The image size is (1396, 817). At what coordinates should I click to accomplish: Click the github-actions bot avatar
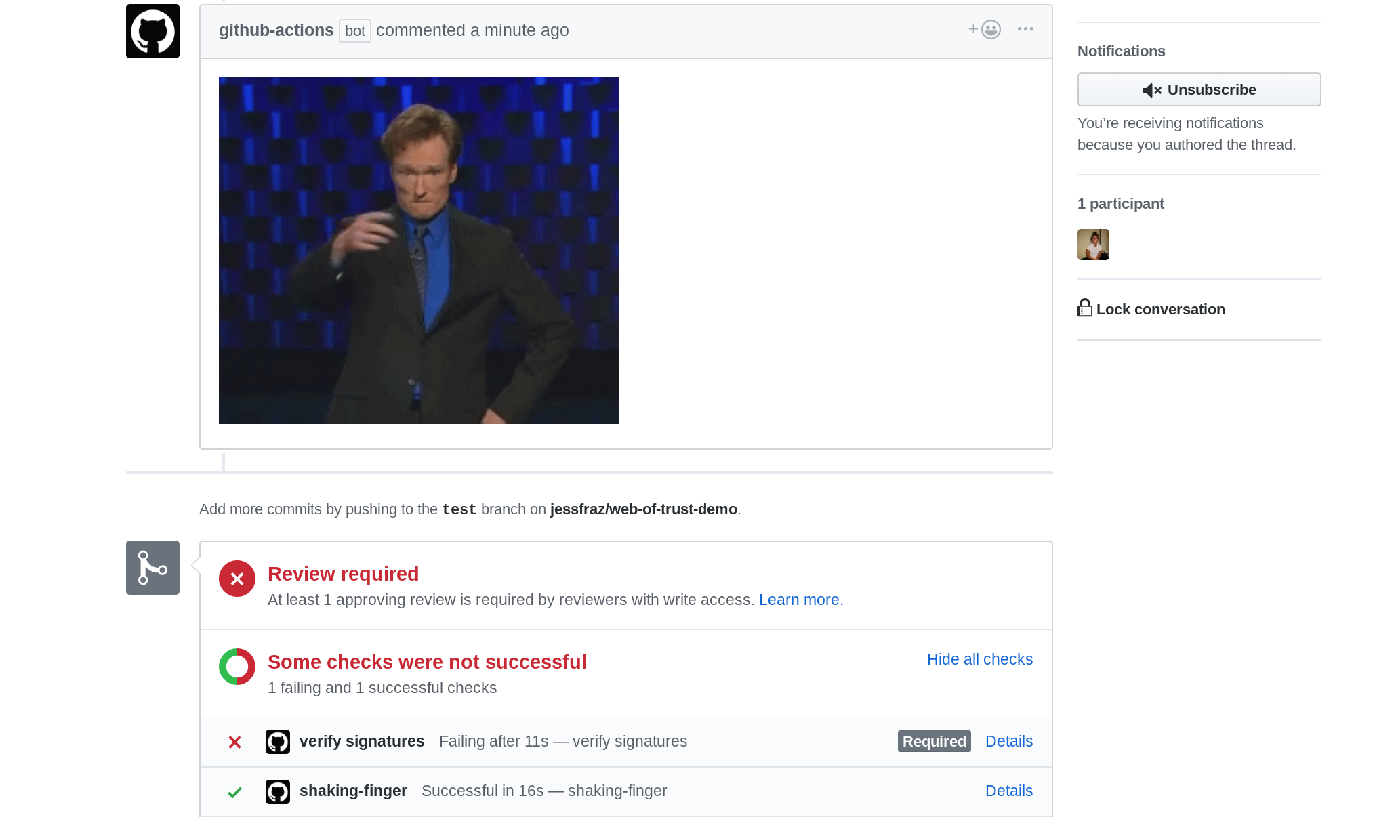152,31
